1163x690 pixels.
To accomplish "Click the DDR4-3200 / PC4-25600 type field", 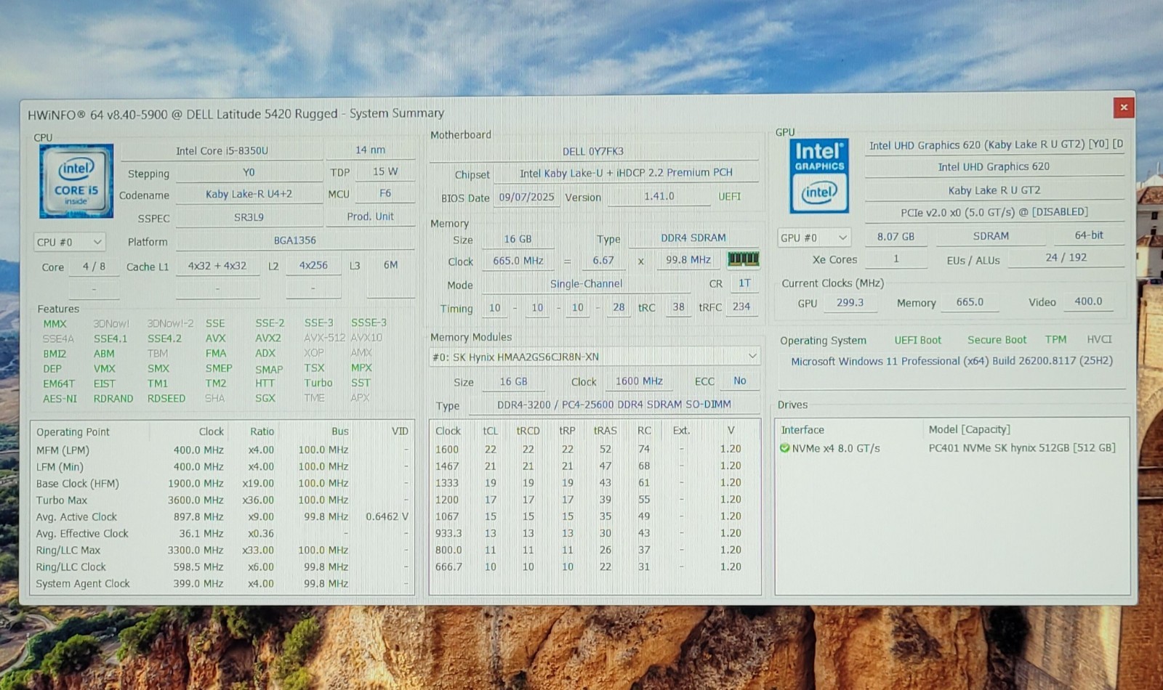I will click(x=614, y=405).
